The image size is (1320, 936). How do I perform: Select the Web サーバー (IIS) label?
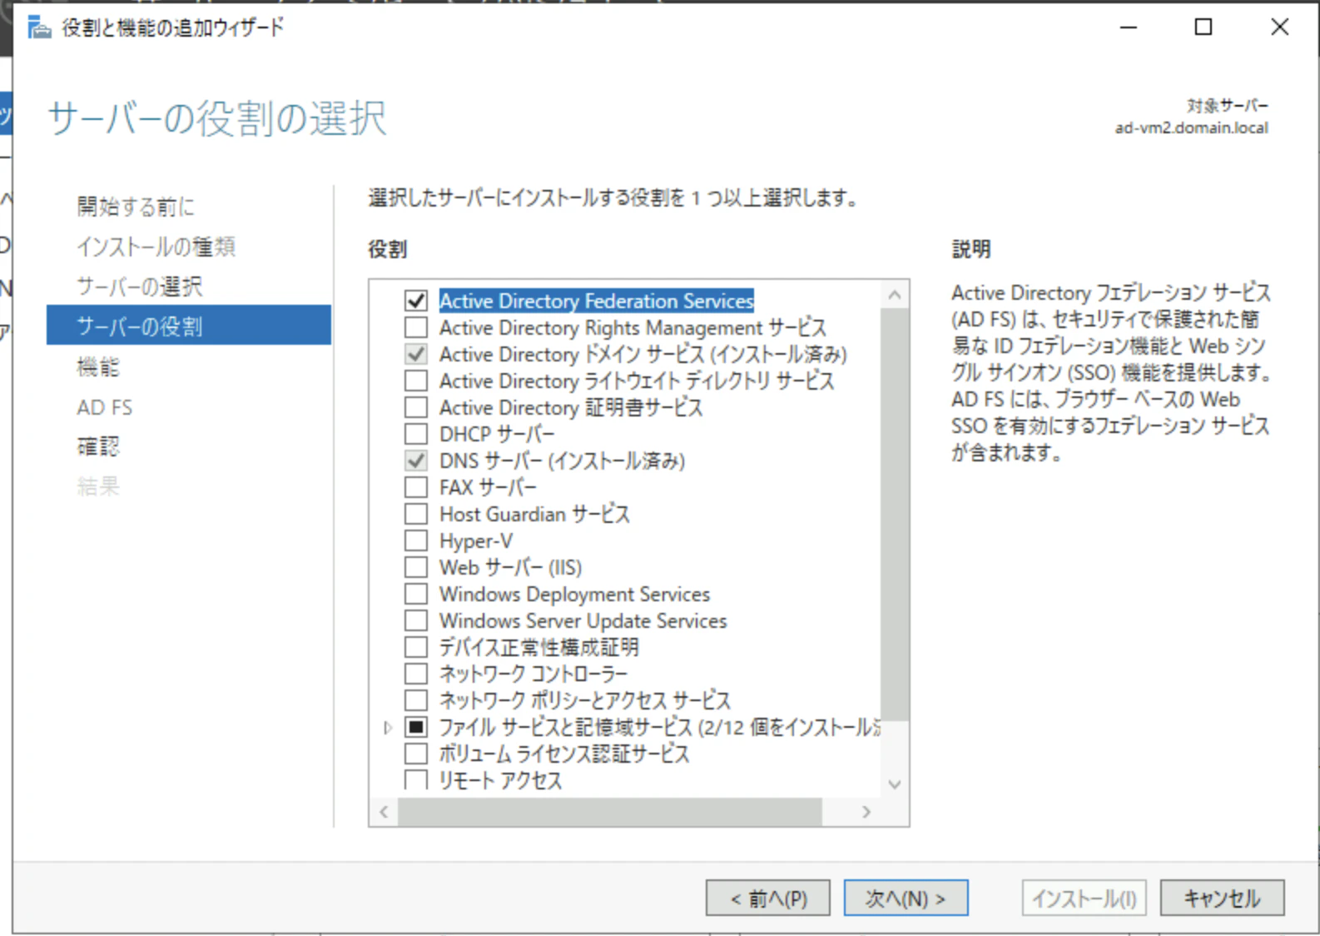[510, 567]
